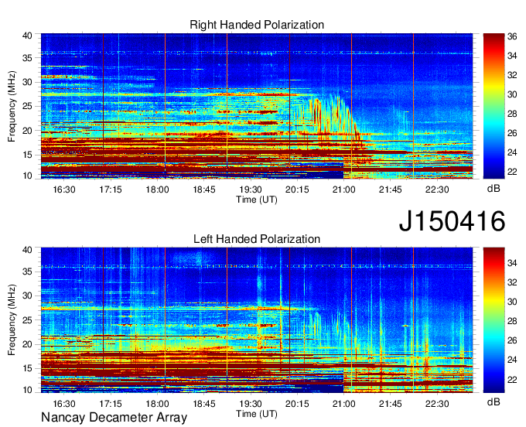Image resolution: width=526 pixels, height=427 pixels.
Task: Click the 30 MHz tick on bottom plot
Action: [x=27, y=295]
